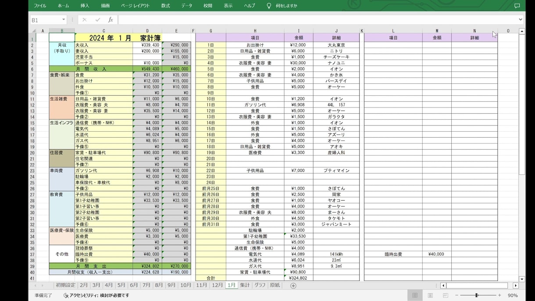Switch to the 集計 sheet tab
The image size is (535, 301).
click(x=245, y=285)
